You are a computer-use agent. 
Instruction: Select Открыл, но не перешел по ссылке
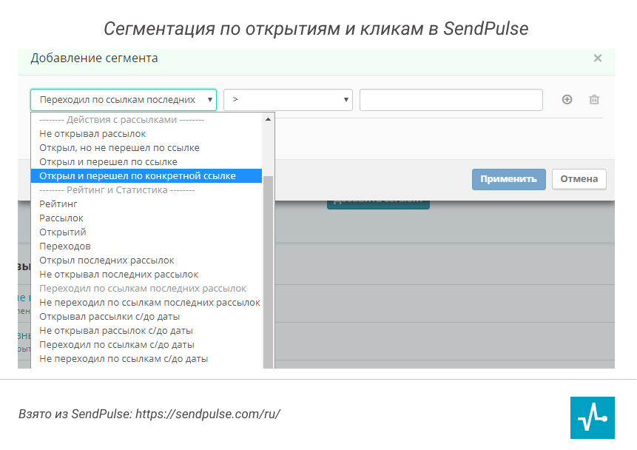pos(146,148)
